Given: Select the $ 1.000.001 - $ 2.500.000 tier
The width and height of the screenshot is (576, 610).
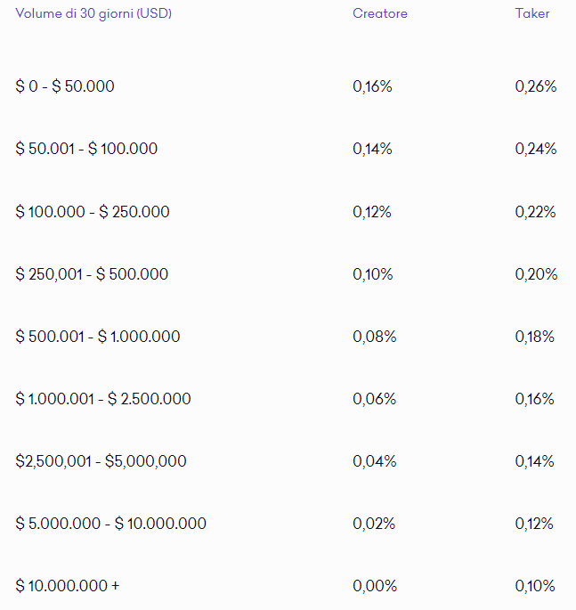Looking at the screenshot, I should pyautogui.click(x=103, y=399).
